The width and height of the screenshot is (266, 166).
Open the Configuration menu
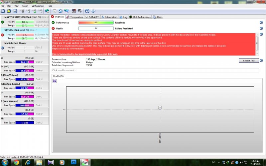tap(38, 6)
